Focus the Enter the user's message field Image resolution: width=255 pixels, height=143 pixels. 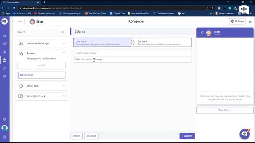tap(132, 60)
